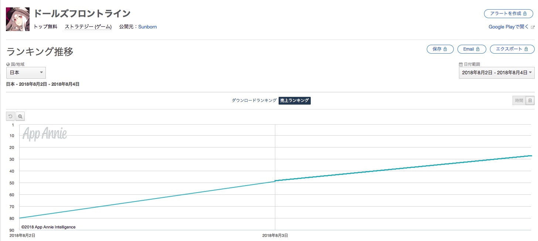This screenshot has height=241, width=538.
Task: Click the ドールズフロントライン title
Action: click(x=82, y=14)
